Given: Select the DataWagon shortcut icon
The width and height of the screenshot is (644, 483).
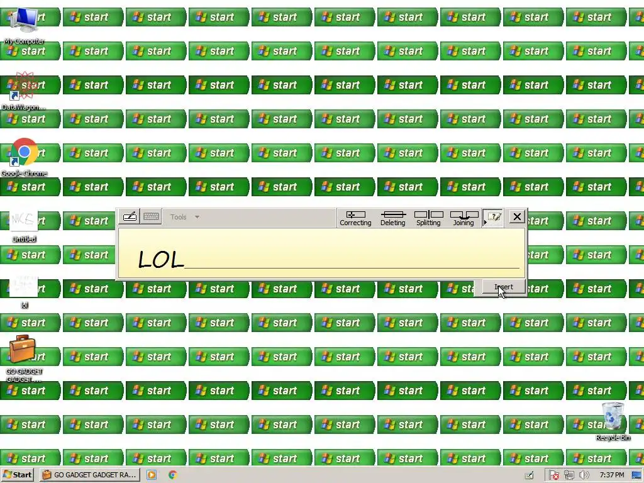Looking at the screenshot, I should pos(24,91).
